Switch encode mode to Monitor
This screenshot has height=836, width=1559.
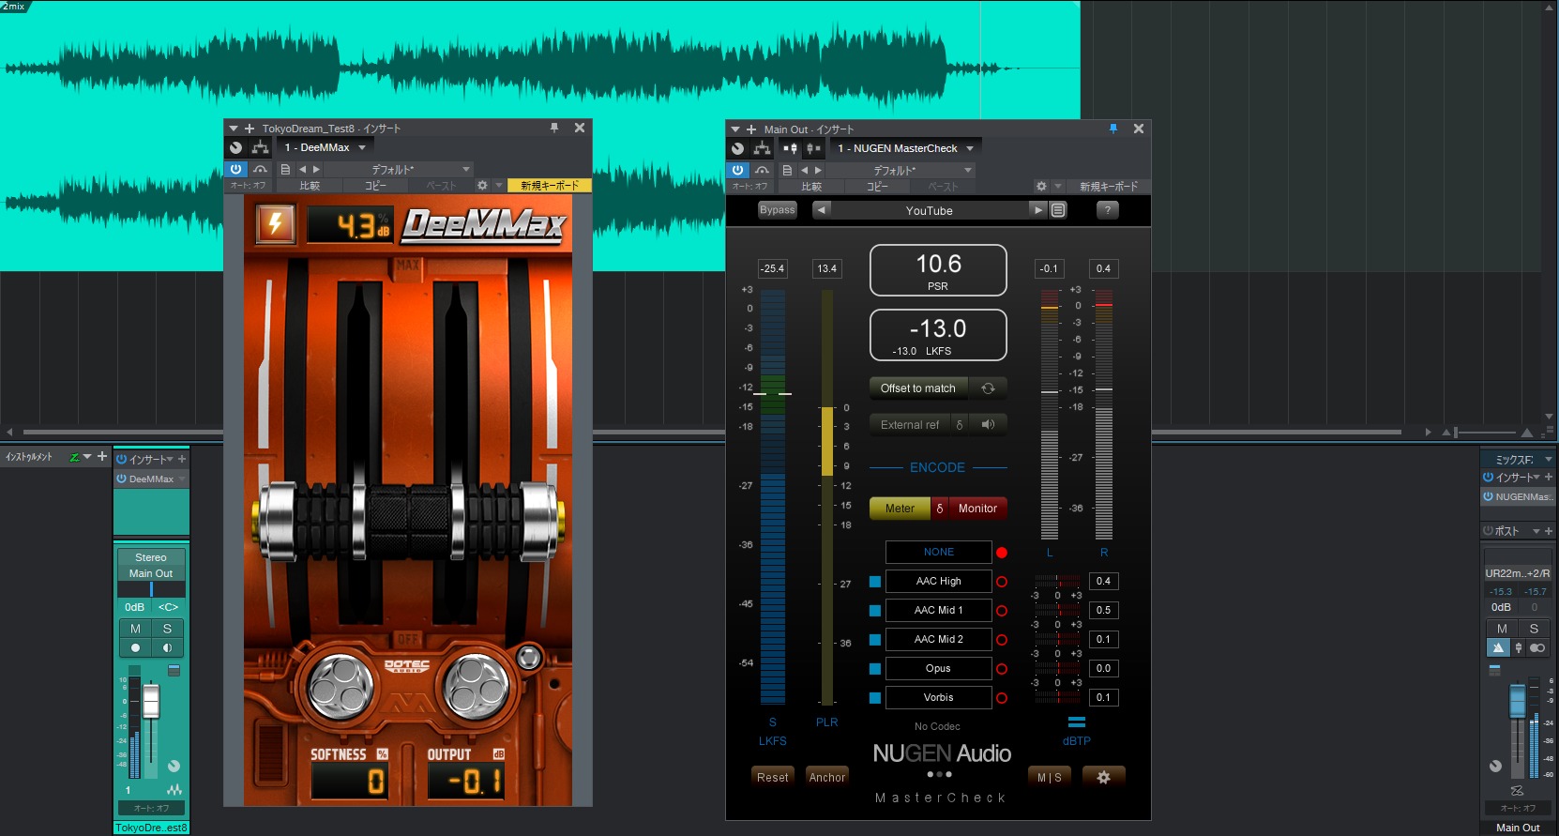click(977, 509)
